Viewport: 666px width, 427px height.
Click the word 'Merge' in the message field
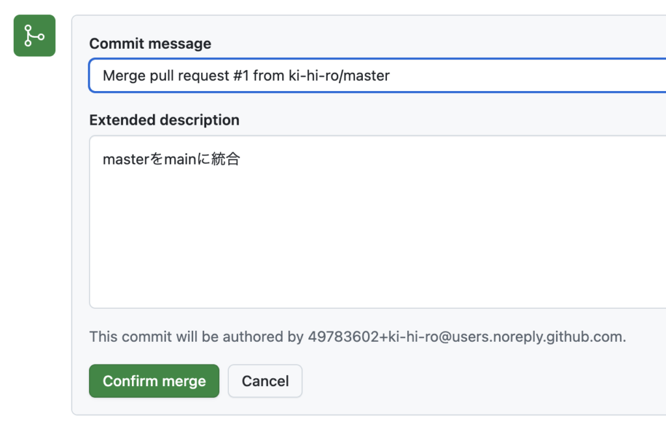pyautogui.click(x=124, y=75)
